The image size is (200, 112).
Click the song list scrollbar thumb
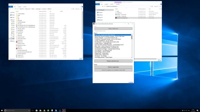(132, 37)
